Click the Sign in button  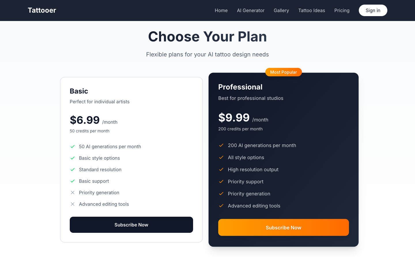point(373,10)
